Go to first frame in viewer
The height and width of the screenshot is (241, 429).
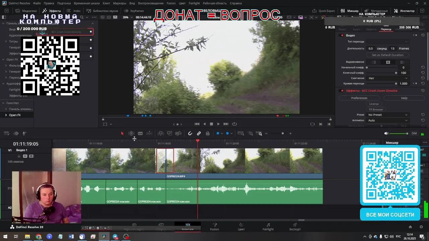[197, 124]
